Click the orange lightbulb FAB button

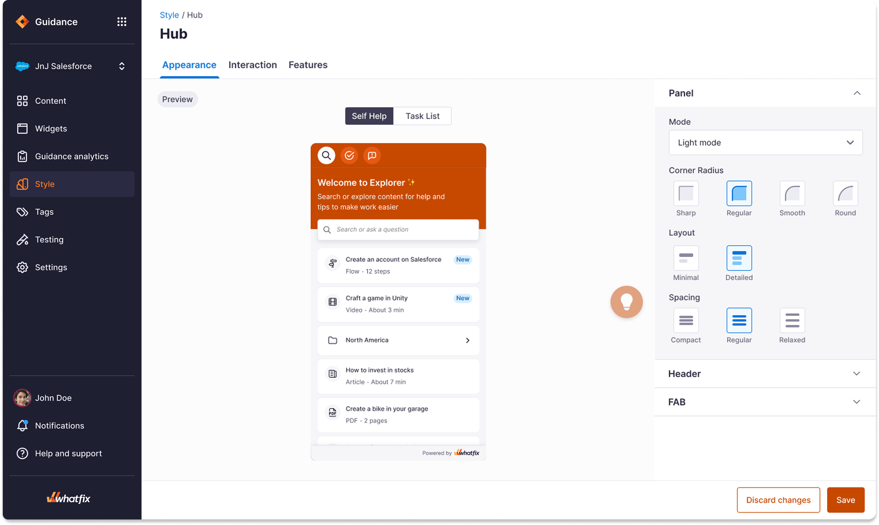point(626,302)
